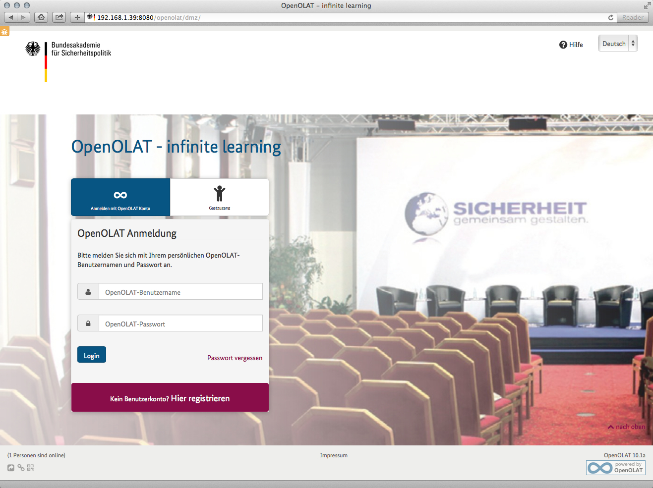The width and height of the screenshot is (653, 488).
Task: Select Anmelden mit OpenOLAT Konto tab
Action: (120, 197)
